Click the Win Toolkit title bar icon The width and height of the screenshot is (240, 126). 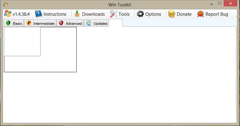coord(6,5)
